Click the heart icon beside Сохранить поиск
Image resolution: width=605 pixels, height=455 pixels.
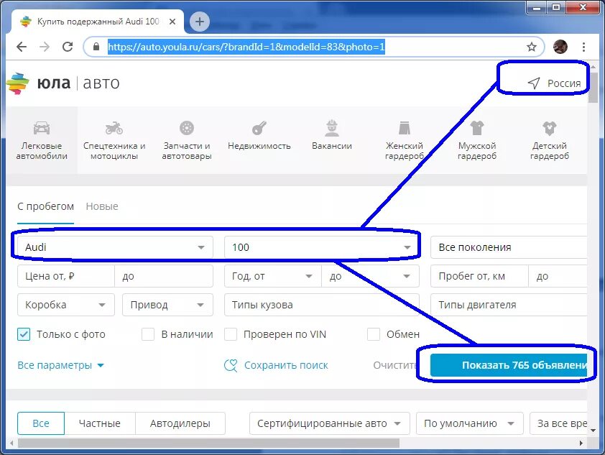(x=231, y=365)
